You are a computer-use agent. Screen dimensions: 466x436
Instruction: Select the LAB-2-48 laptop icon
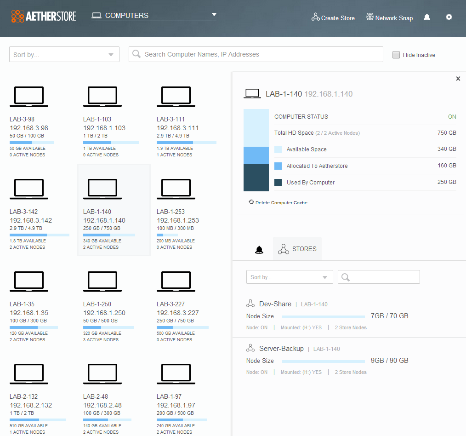tap(102, 374)
